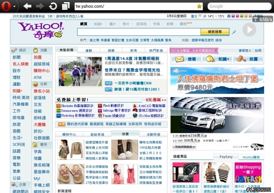Click the icon beside 實用 header

pyautogui.click(x=35, y=145)
